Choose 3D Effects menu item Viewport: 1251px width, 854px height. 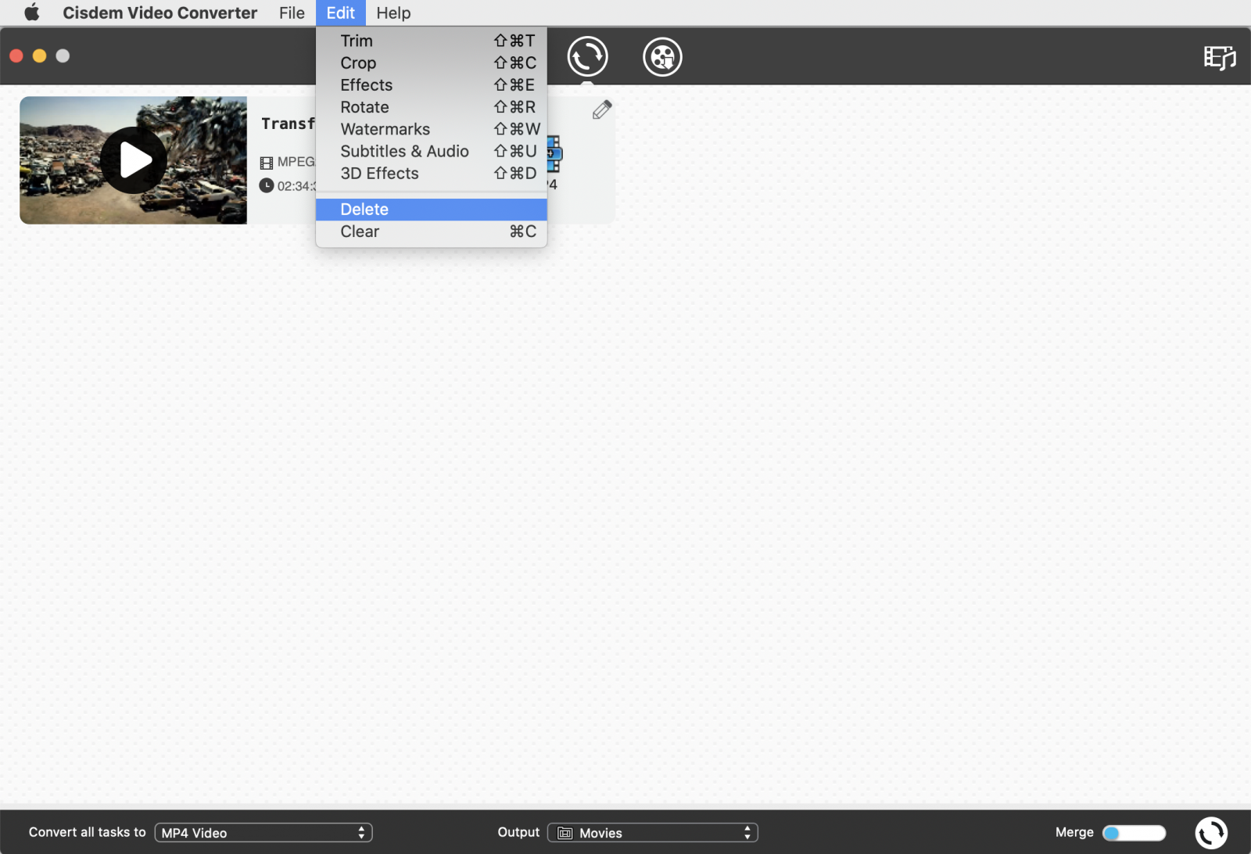pyautogui.click(x=431, y=173)
